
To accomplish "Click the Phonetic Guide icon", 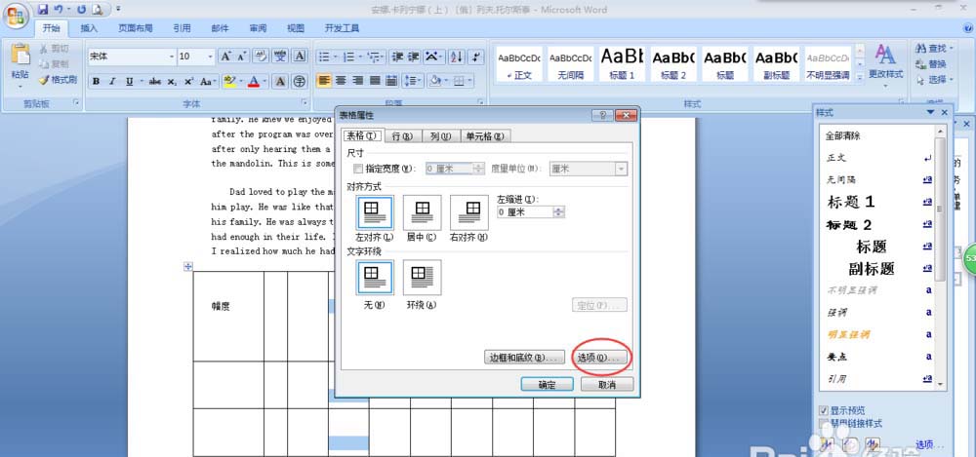I will [281, 57].
